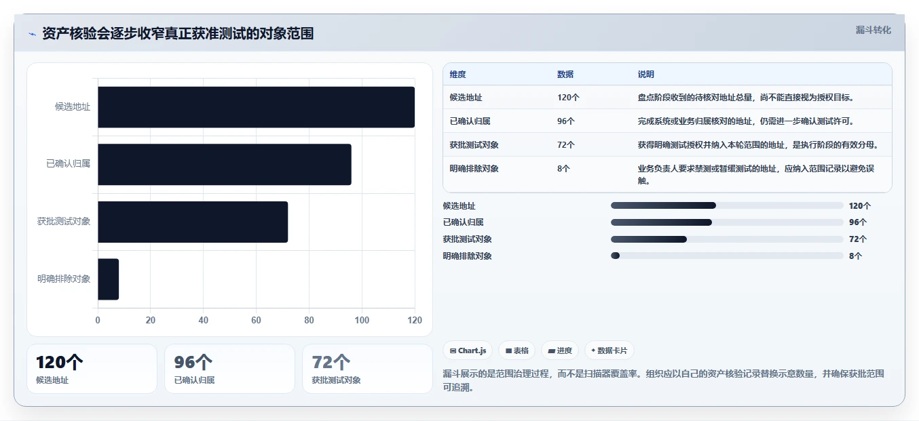Click the description starting with 获得明确测试授权
This screenshot has height=421, width=919.
pyautogui.click(x=759, y=145)
